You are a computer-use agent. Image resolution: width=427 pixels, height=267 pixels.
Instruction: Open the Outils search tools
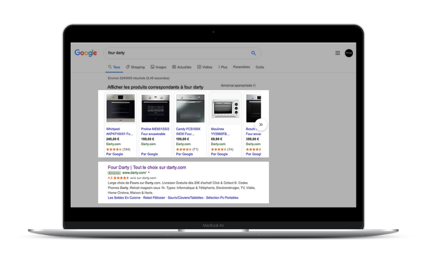click(260, 67)
